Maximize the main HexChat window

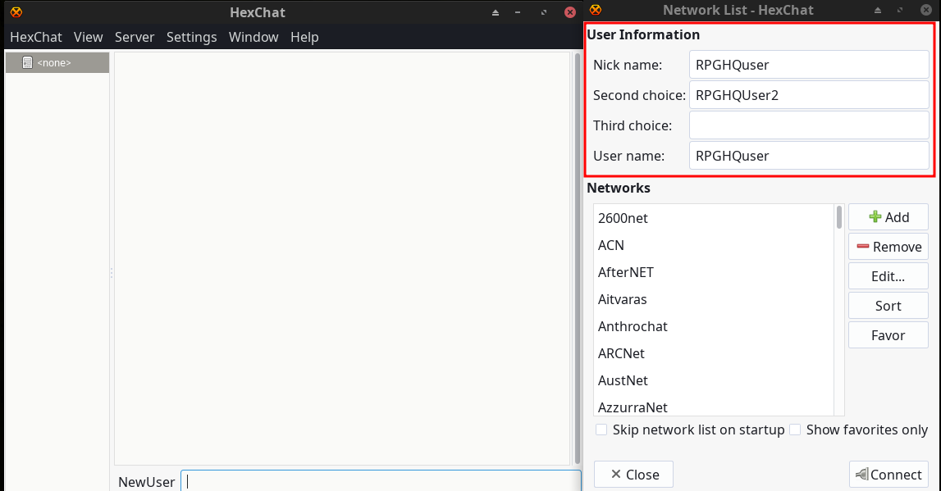point(544,12)
